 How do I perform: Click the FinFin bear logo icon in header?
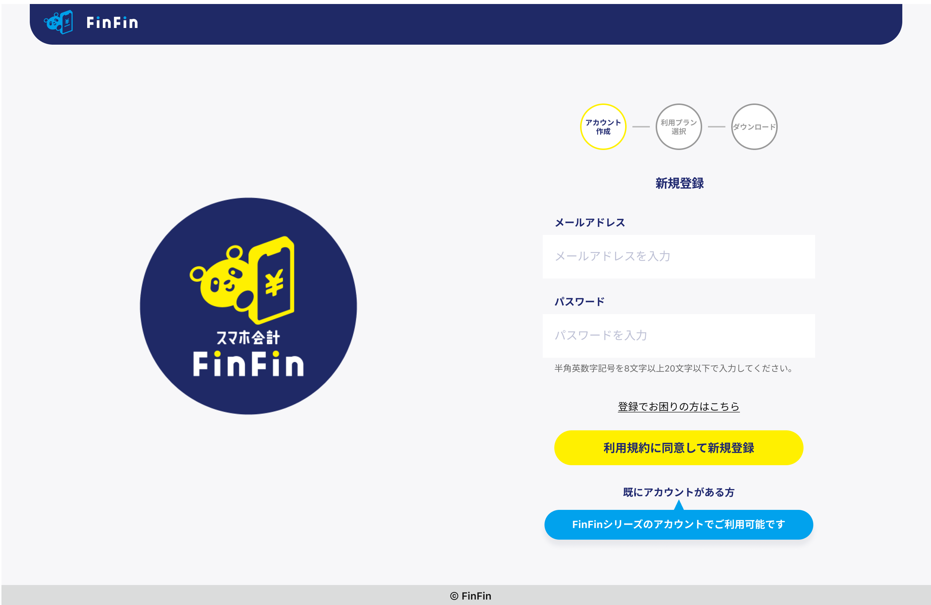pos(58,22)
